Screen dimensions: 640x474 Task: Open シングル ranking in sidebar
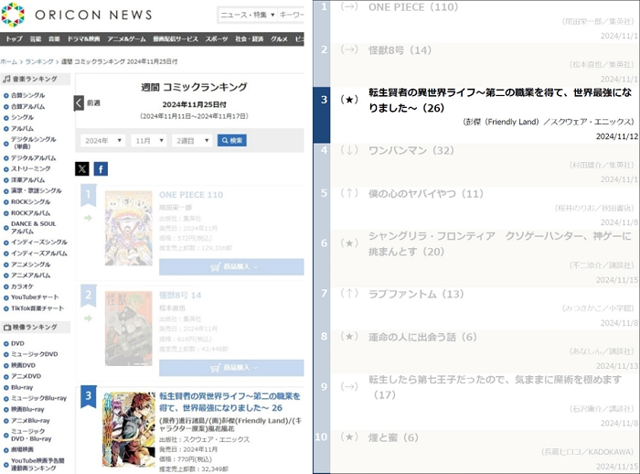[x=23, y=118]
